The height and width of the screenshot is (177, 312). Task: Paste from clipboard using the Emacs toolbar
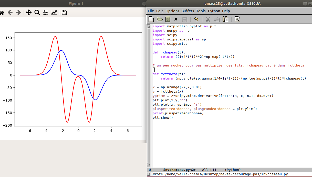225,19
